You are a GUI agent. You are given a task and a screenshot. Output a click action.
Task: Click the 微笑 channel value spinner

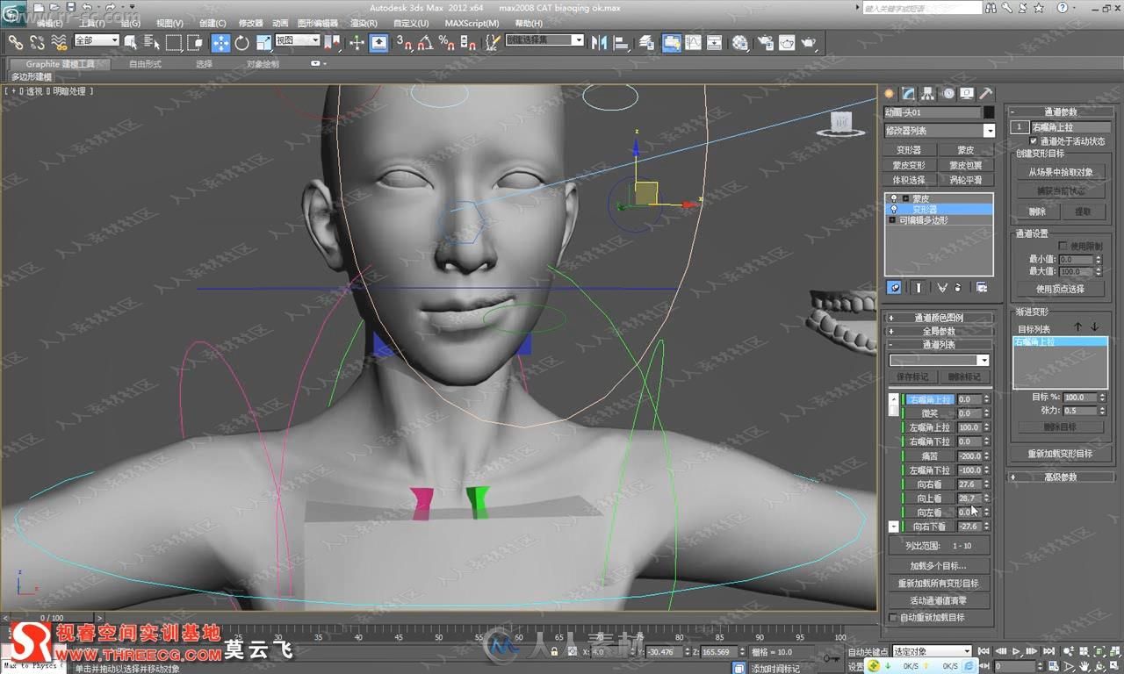[x=986, y=413]
